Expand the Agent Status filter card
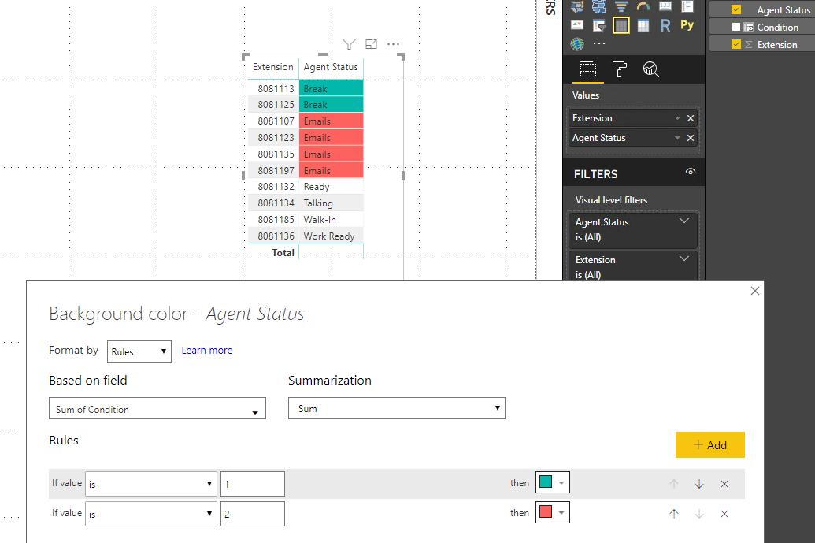 [x=684, y=221]
